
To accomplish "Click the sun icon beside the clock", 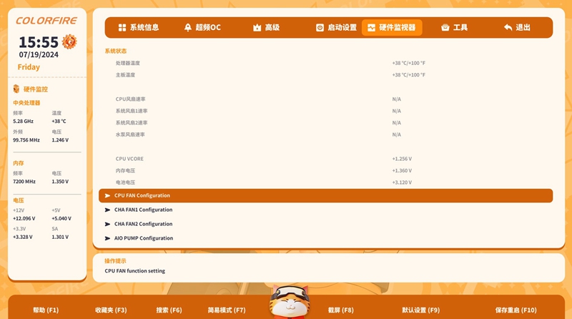I will pos(69,41).
